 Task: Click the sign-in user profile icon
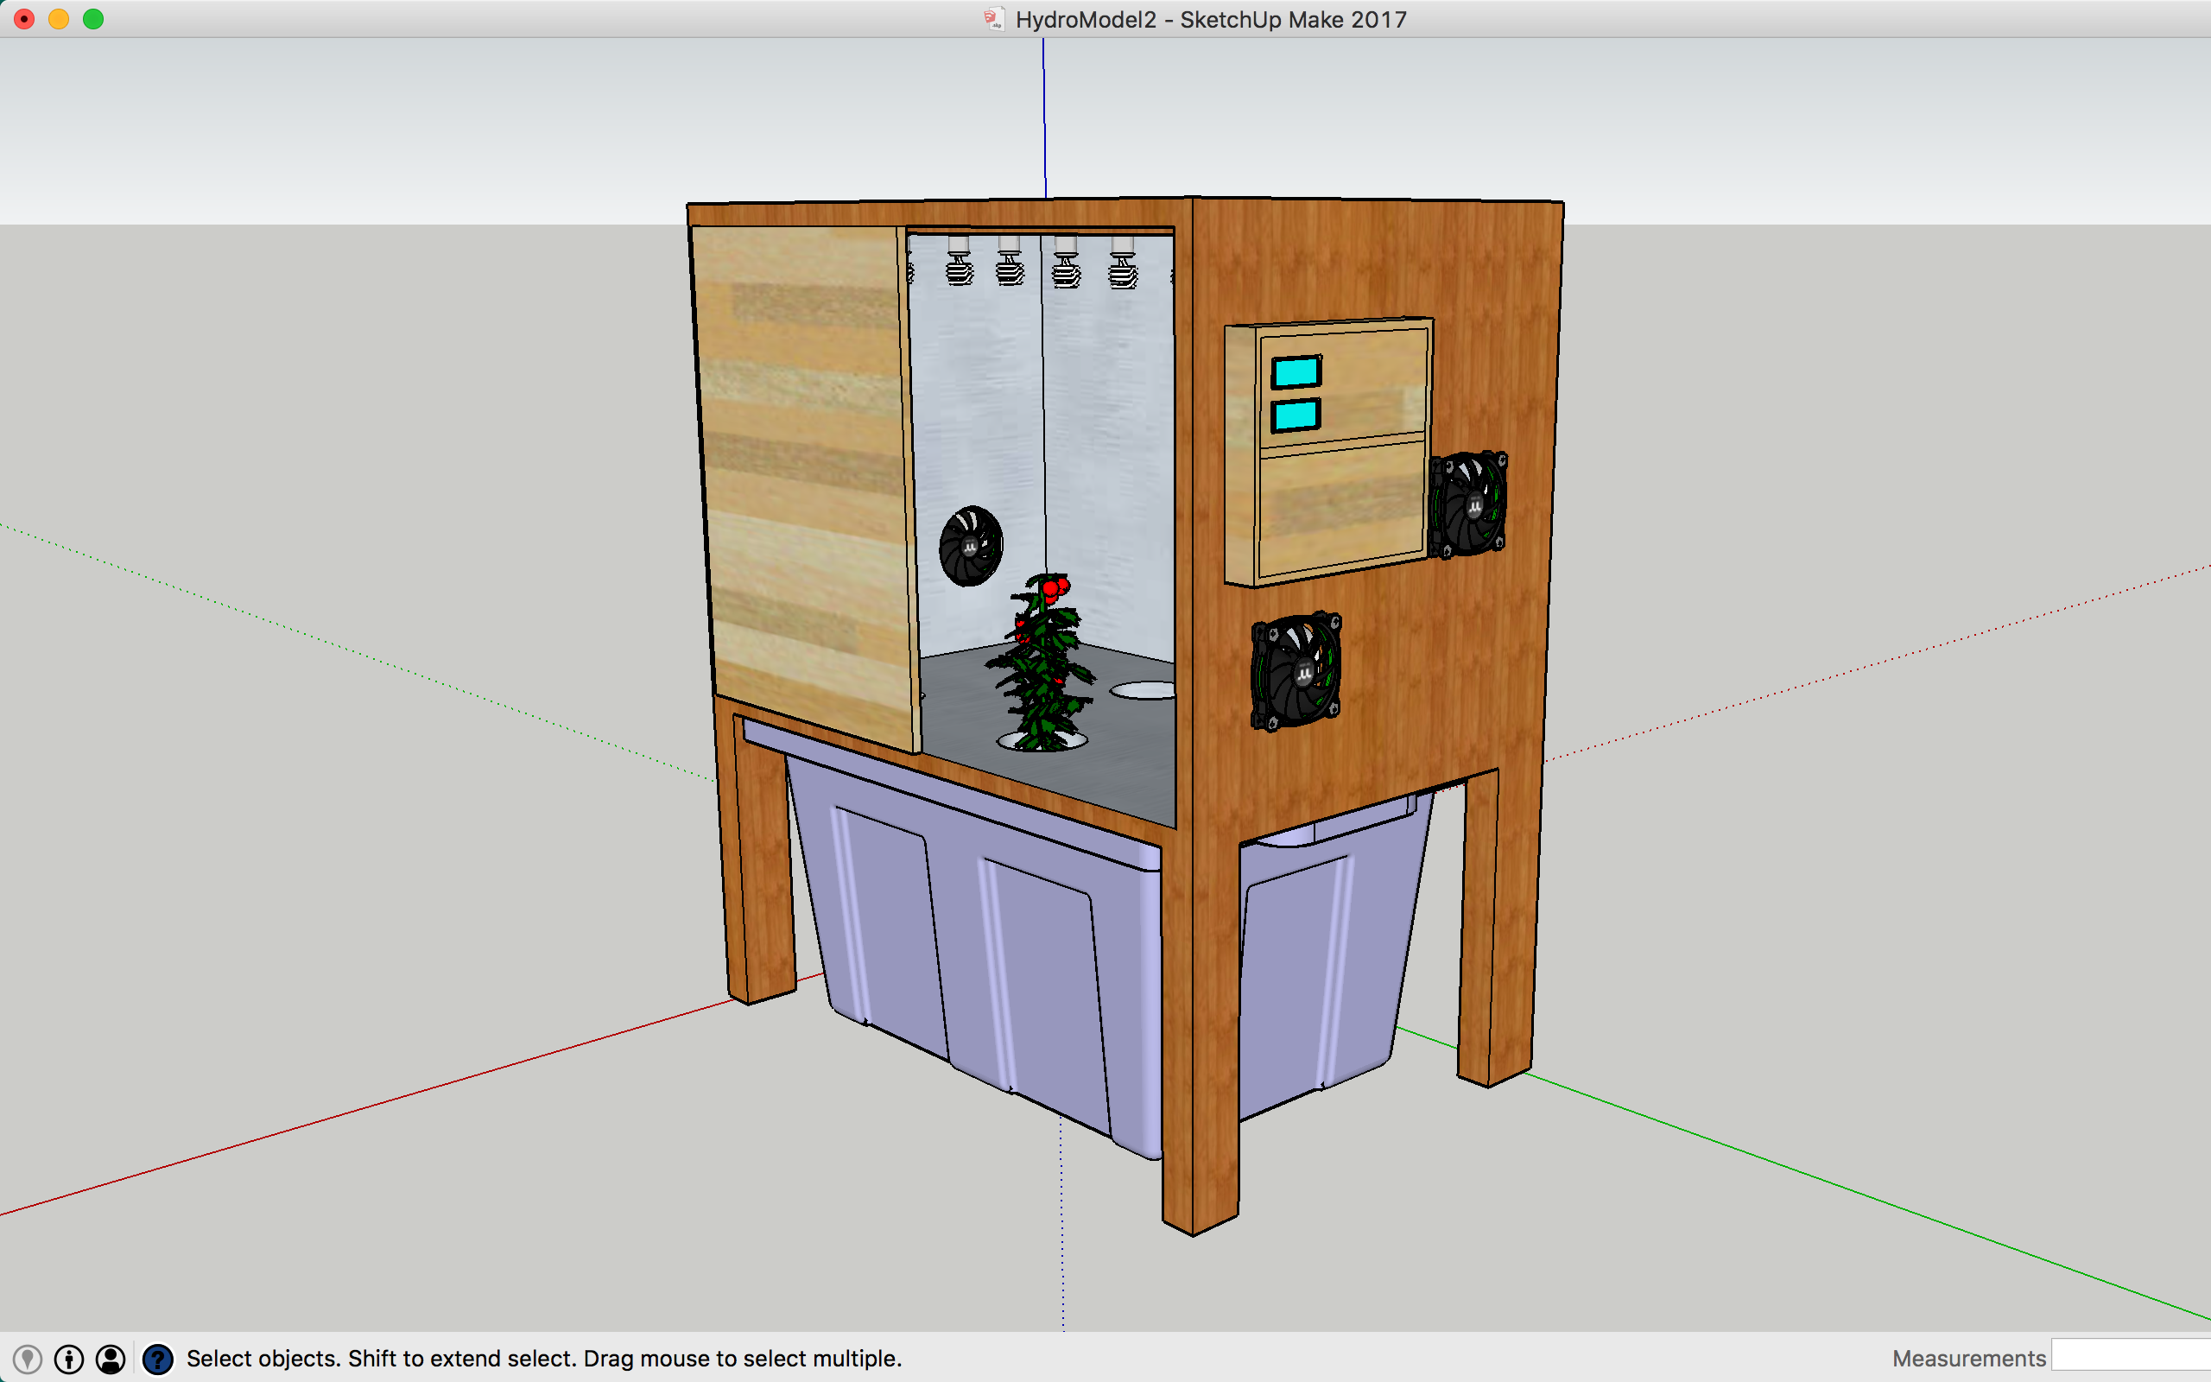[x=111, y=1360]
